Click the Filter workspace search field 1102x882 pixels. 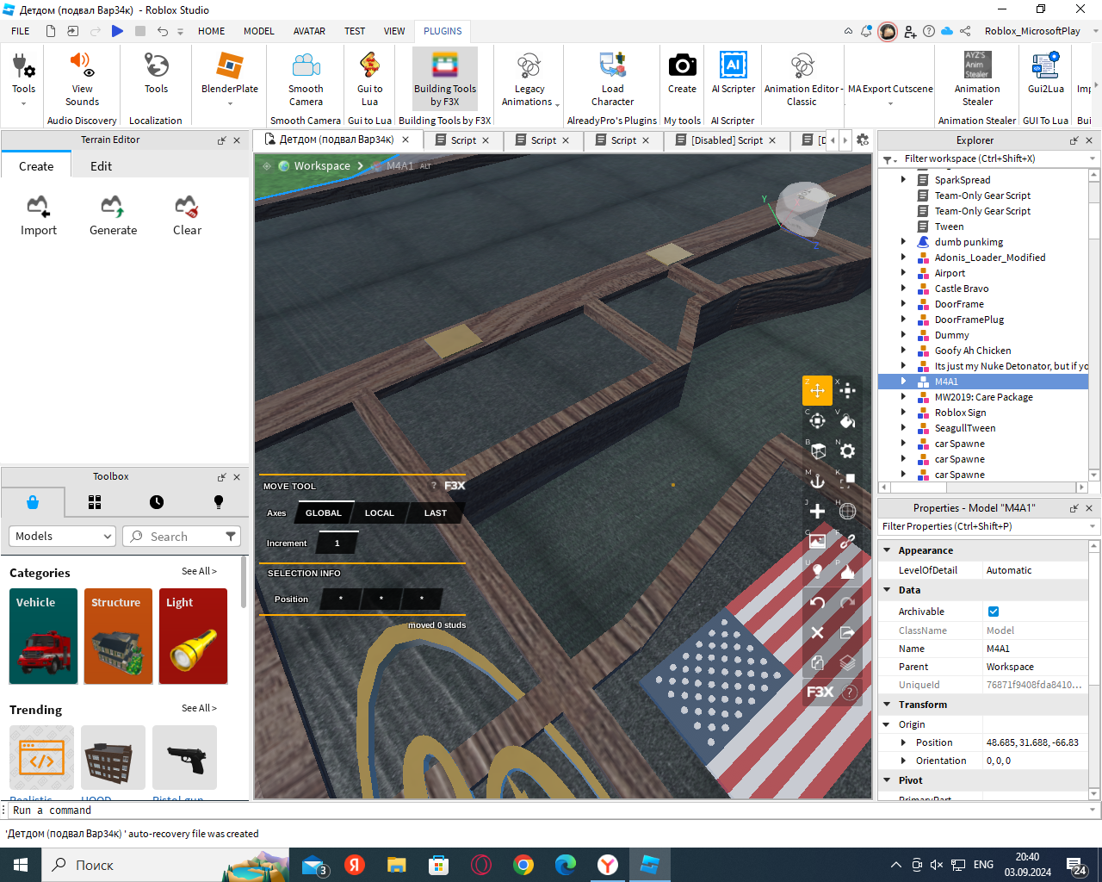994,158
